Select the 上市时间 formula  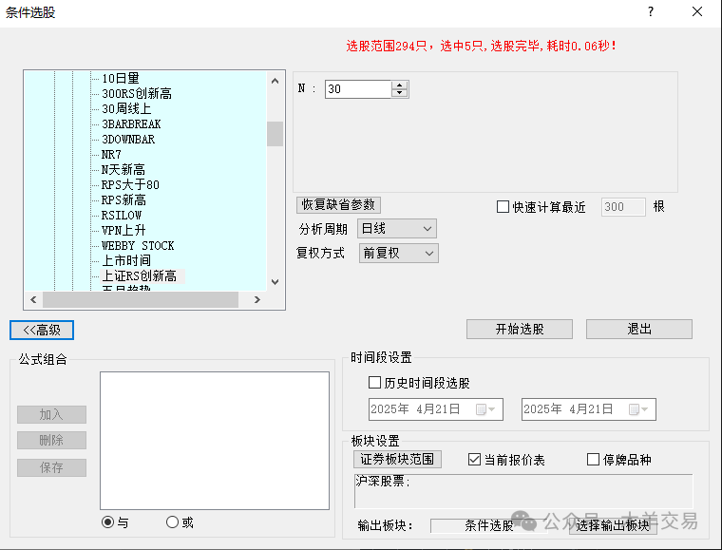[x=126, y=260]
